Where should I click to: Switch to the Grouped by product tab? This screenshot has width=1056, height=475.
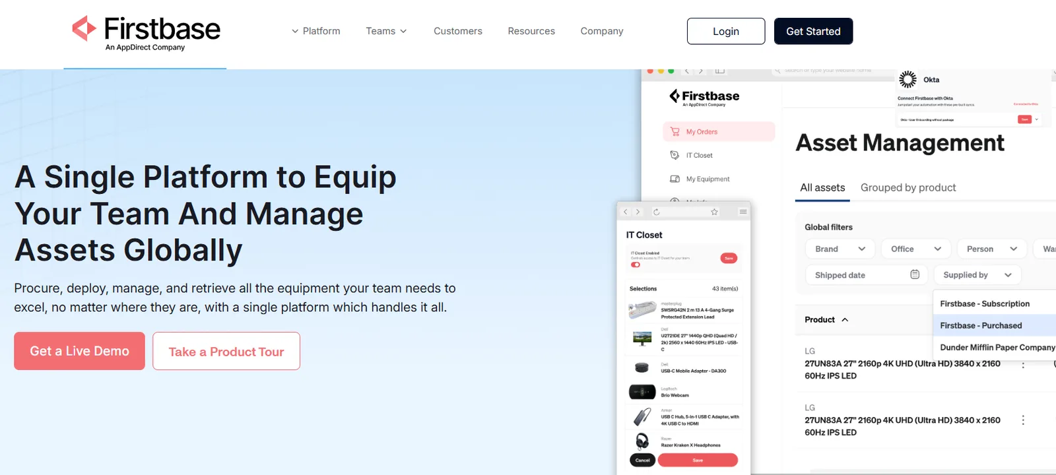tap(908, 187)
